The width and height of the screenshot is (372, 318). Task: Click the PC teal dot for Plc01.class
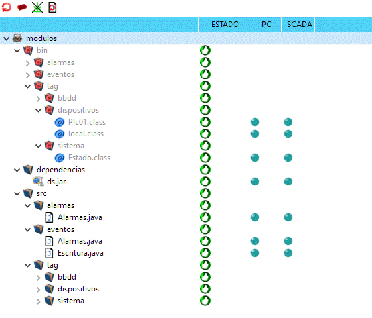(255, 122)
